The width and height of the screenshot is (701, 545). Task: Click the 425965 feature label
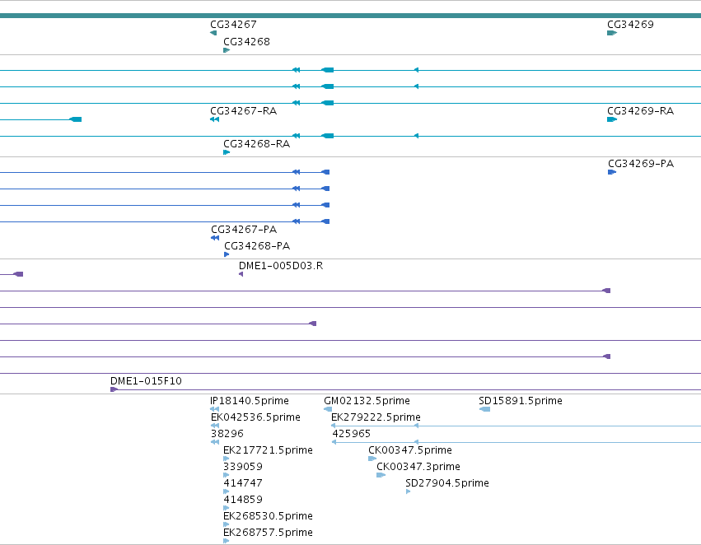[x=352, y=434]
